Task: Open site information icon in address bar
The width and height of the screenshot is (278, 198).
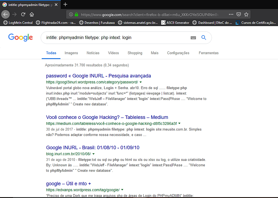Action: coord(71,14)
